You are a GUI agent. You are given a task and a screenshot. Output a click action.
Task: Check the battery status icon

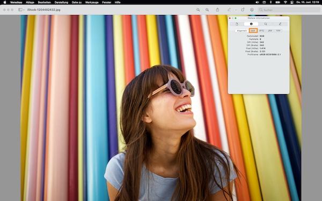pos(277,3)
